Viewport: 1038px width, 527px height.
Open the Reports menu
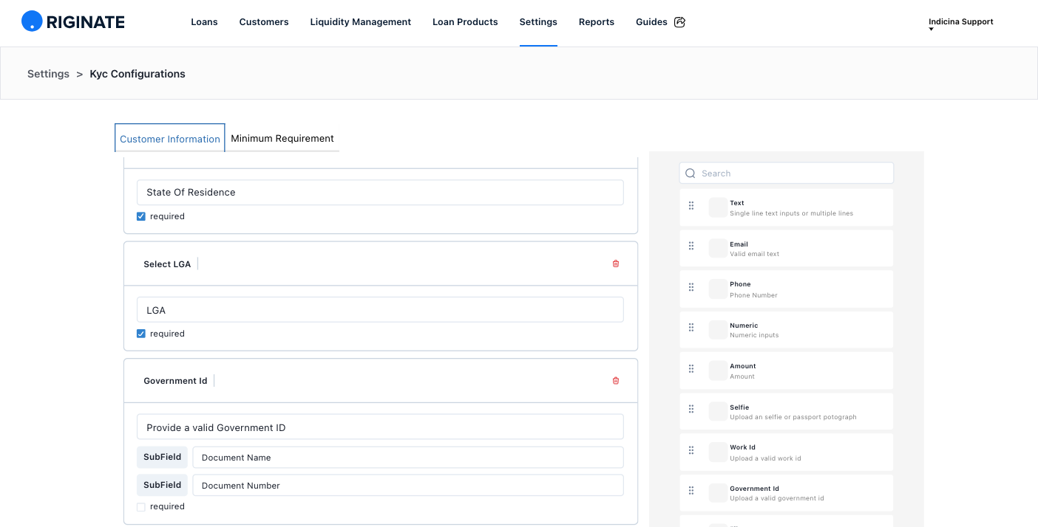tap(597, 22)
